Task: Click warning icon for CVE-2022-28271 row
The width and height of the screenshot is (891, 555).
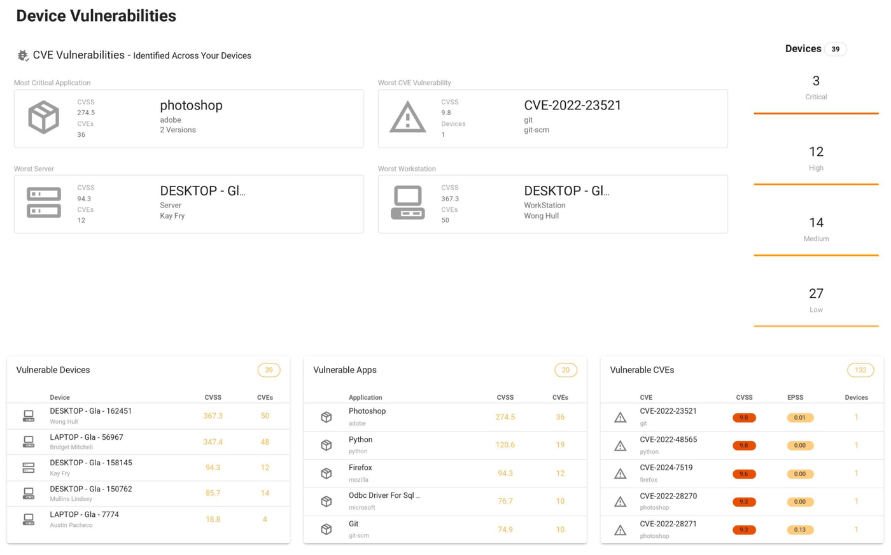Action: [620, 530]
